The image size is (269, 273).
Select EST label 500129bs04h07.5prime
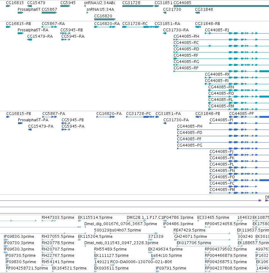click(x=118, y=230)
